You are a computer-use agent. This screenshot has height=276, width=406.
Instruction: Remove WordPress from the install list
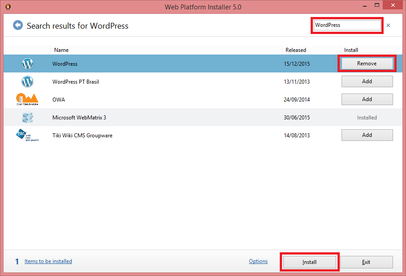point(367,64)
